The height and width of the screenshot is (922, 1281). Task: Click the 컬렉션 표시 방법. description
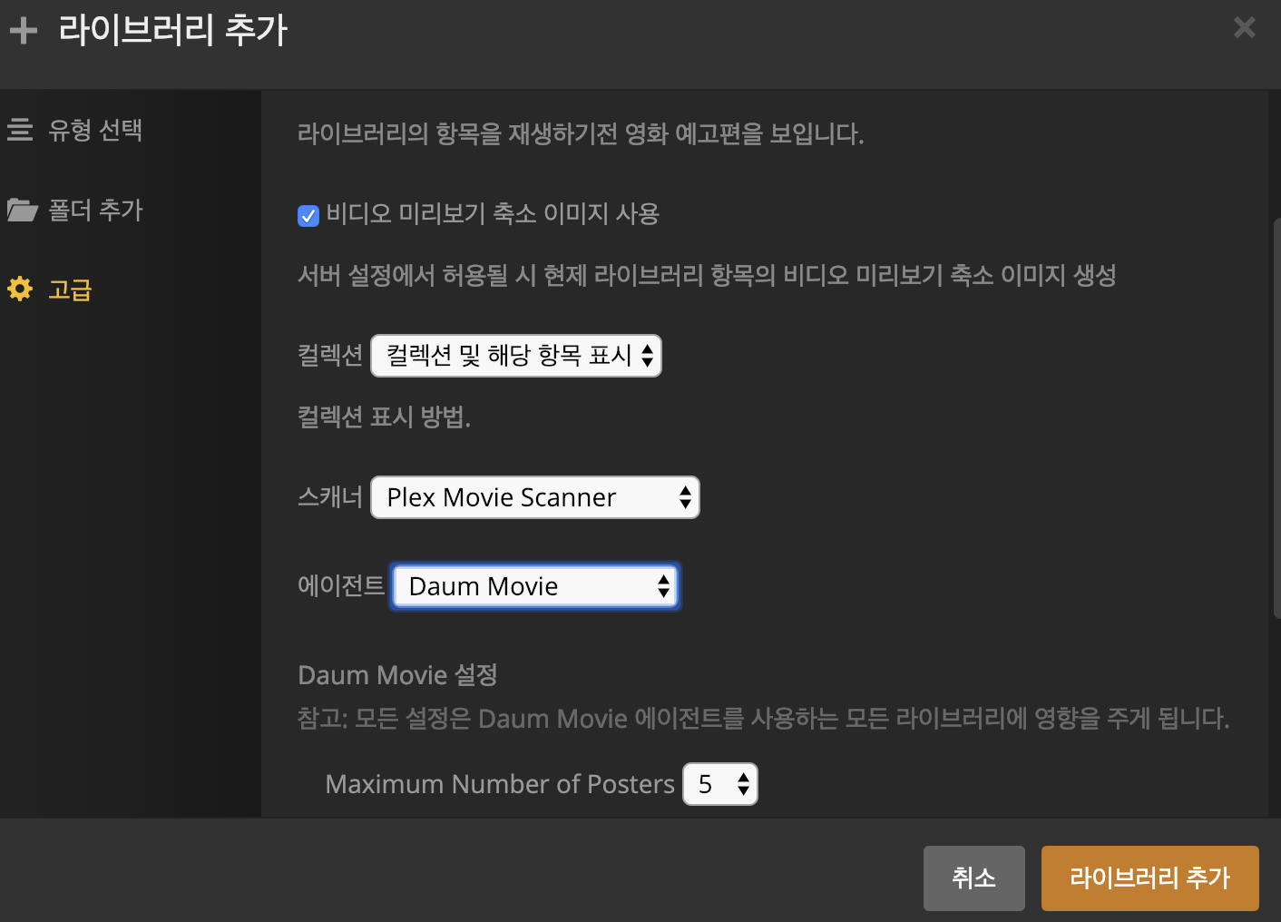tap(384, 417)
